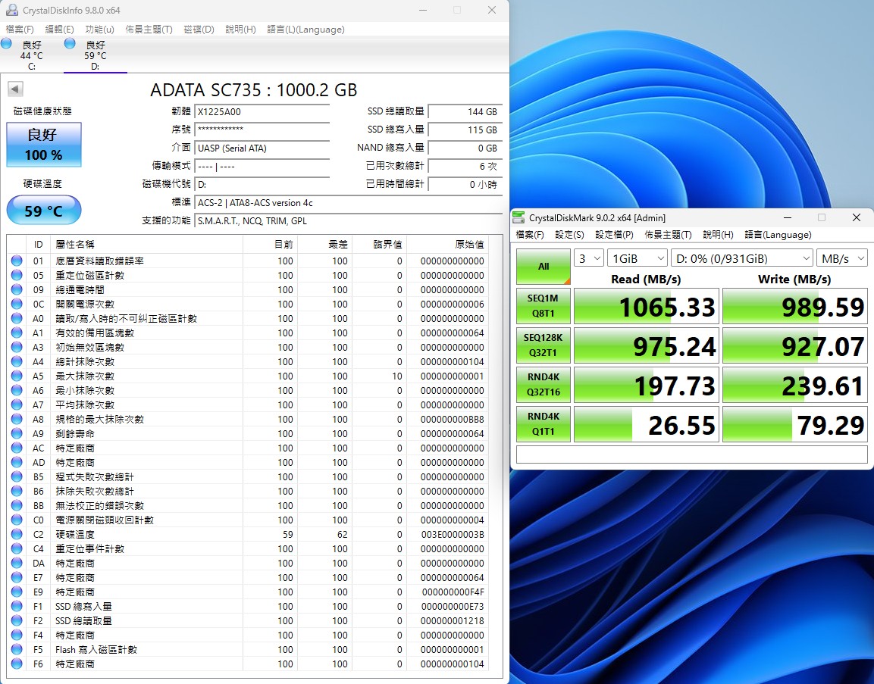Open test count dropdown showing 3

tap(589, 258)
